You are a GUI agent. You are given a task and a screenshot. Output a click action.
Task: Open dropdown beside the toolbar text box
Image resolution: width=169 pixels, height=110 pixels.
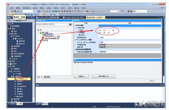(34, 11)
